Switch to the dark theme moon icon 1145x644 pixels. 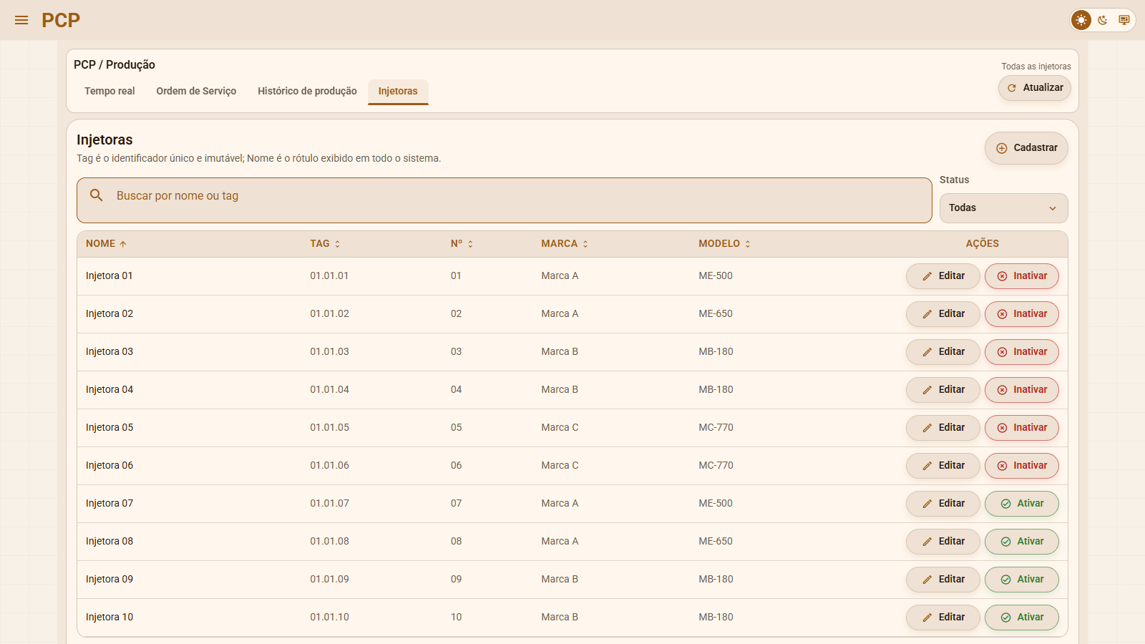(x=1103, y=20)
